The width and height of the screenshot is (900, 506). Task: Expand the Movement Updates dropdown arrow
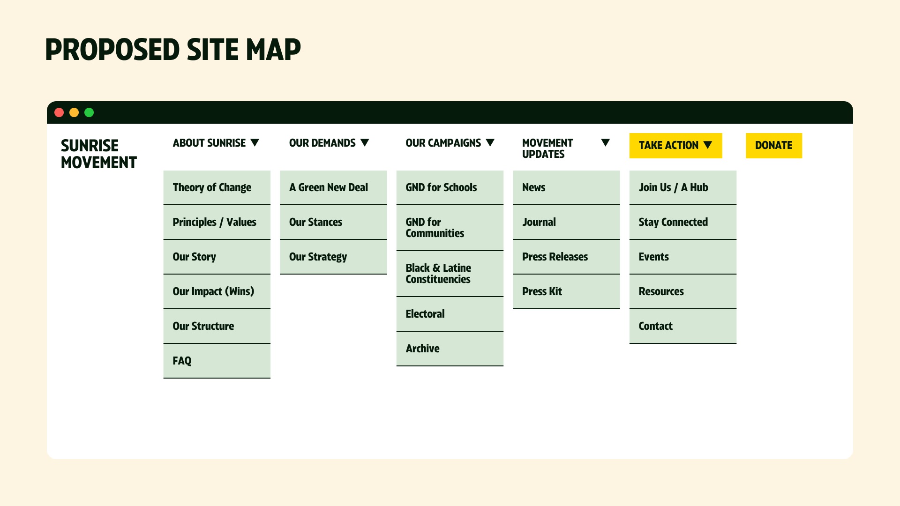coord(606,143)
